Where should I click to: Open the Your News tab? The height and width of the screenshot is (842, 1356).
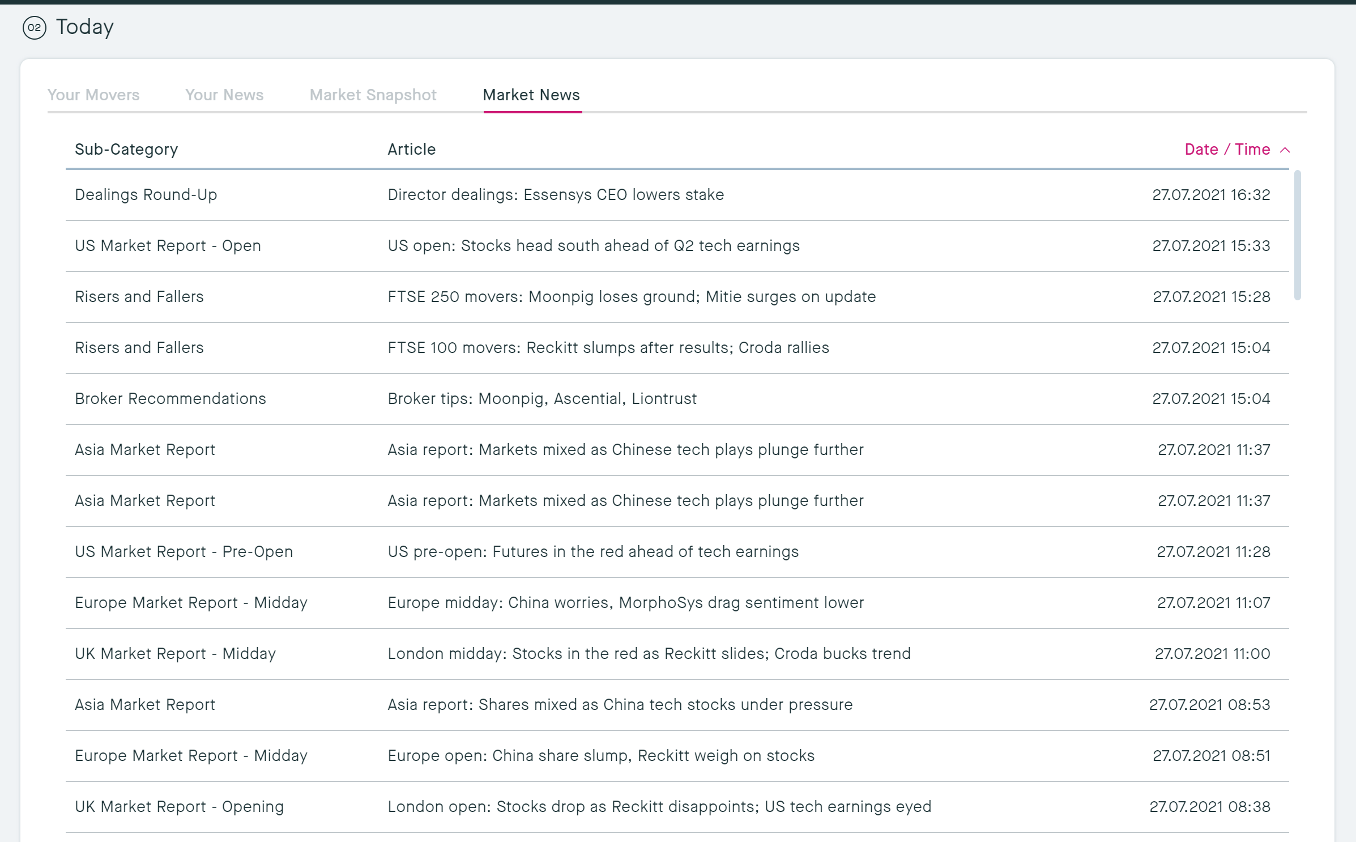pos(224,95)
